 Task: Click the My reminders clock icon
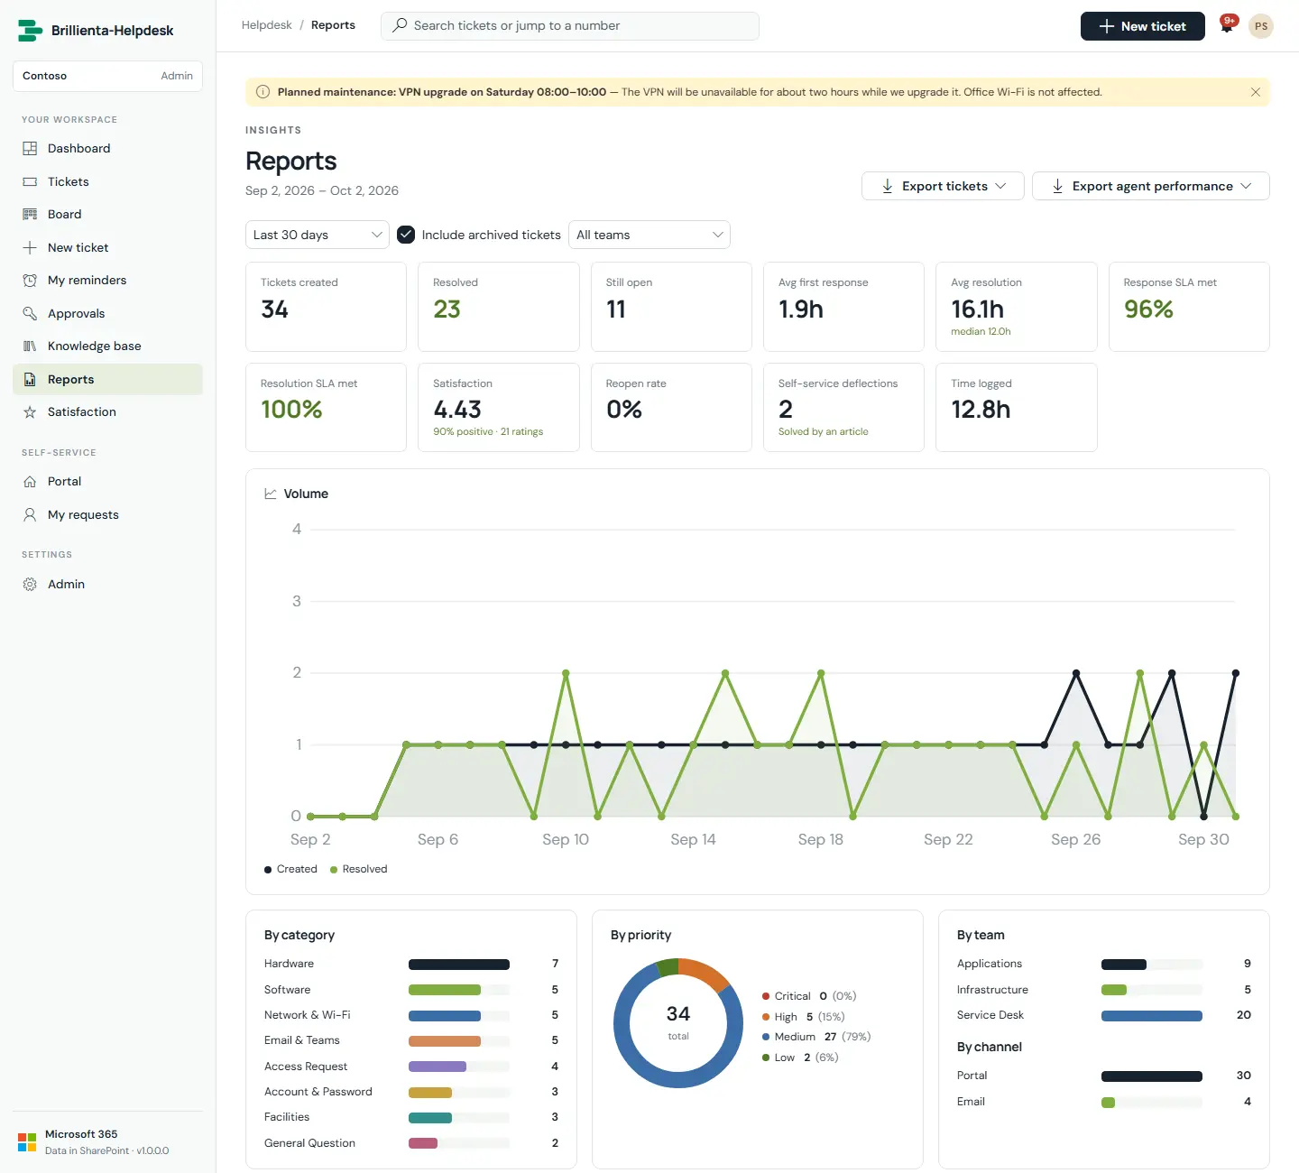coord(30,281)
